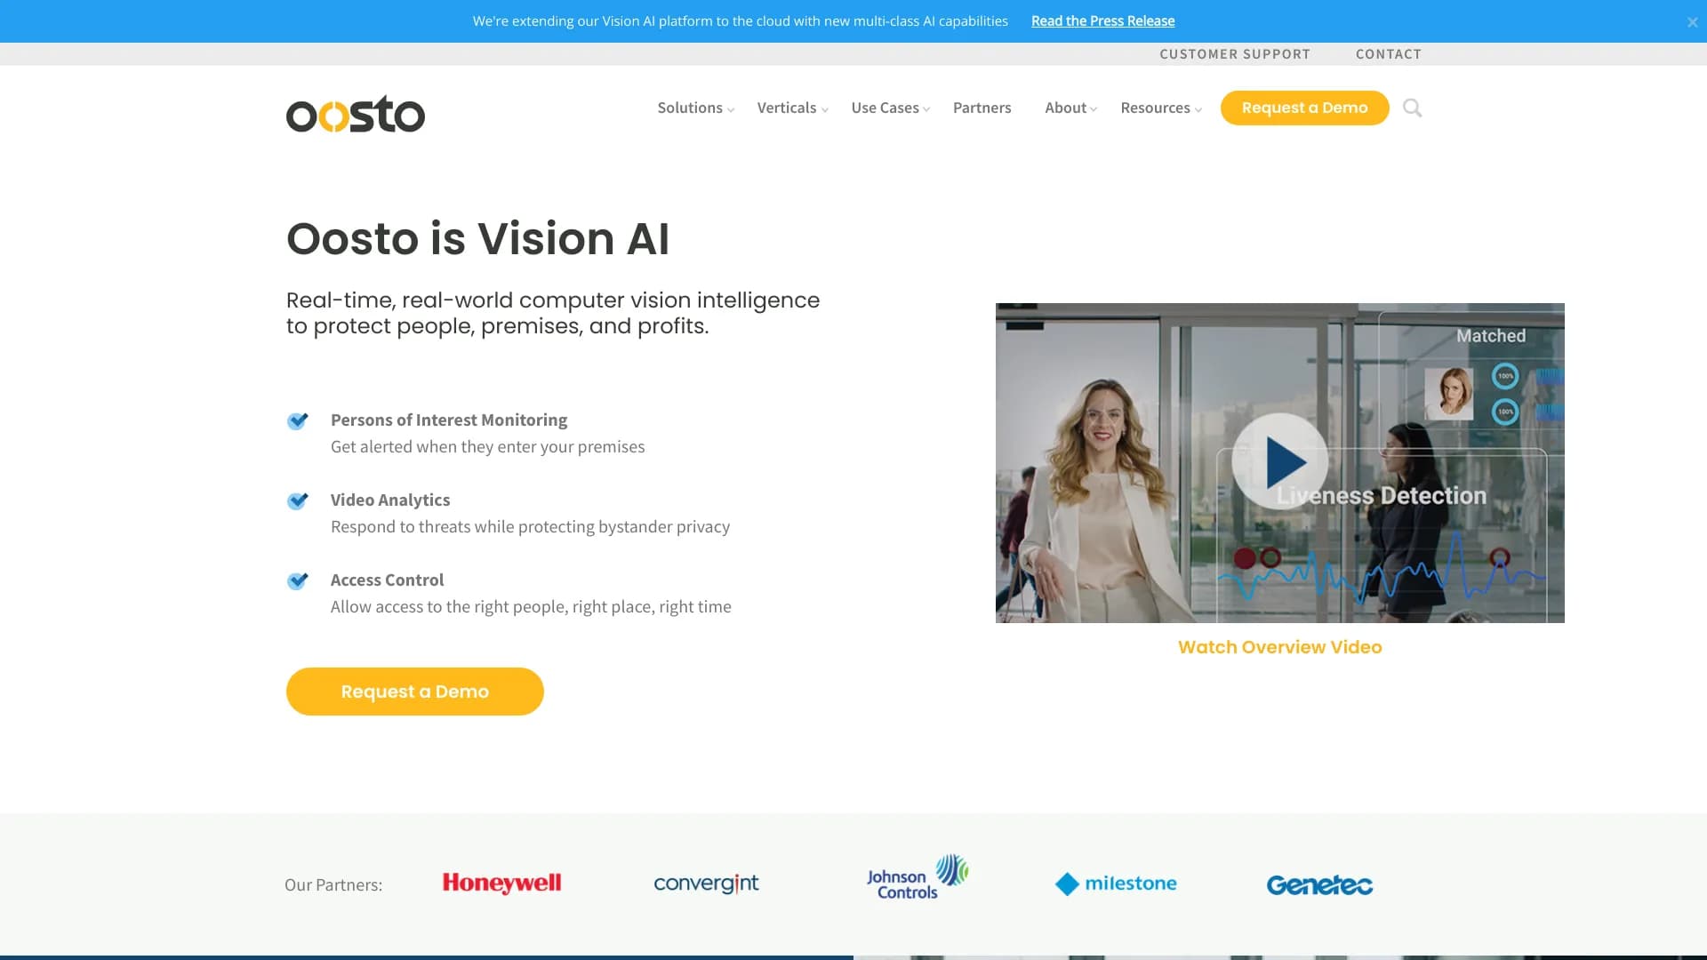Click the Johnson Controls partner logo
The width and height of the screenshot is (1707, 960).
916,878
